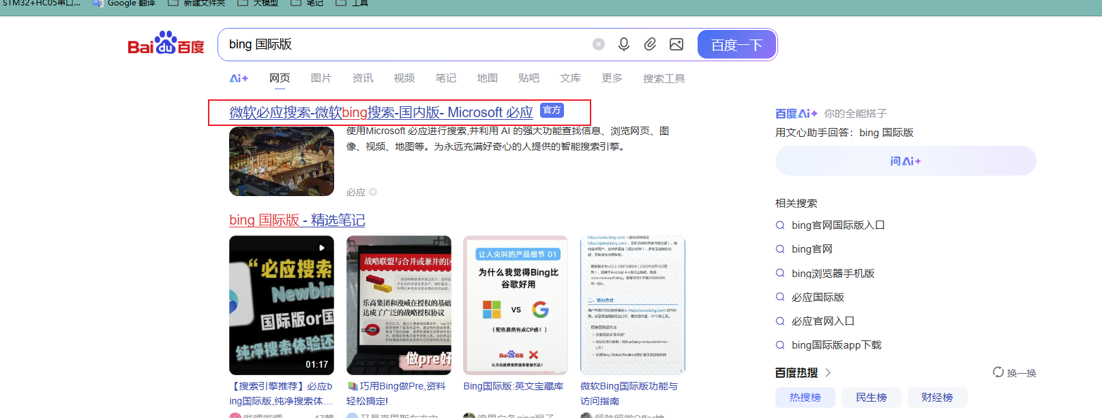Open the 大模型 bookmark folder
The image size is (1102, 418).
[258, 3]
